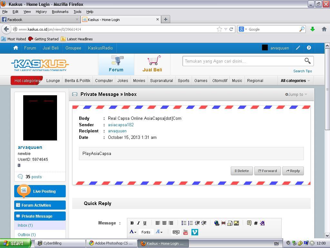Viewport: 330px width, 248px height.
Task: Open Live Posting
Action: point(40,191)
